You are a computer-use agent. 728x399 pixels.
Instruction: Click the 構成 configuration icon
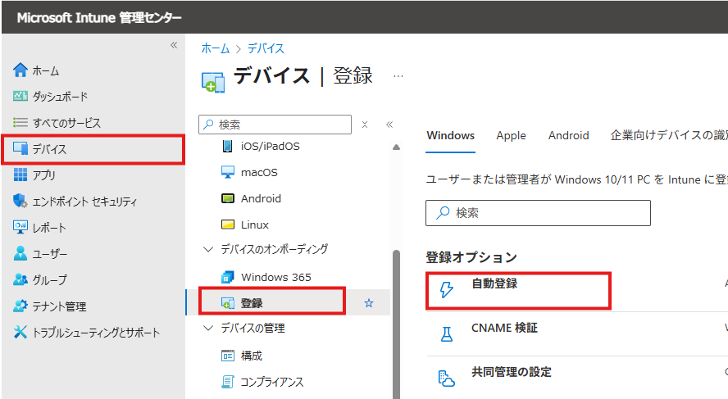tap(228, 356)
